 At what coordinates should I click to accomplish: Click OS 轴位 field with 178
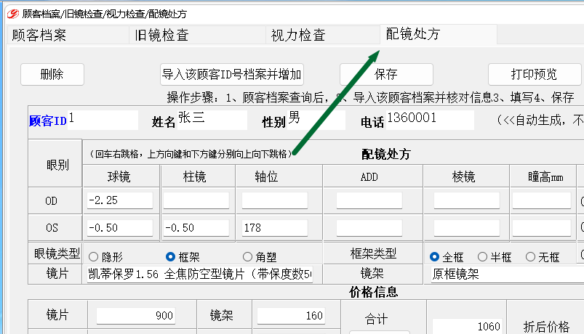[x=275, y=227]
